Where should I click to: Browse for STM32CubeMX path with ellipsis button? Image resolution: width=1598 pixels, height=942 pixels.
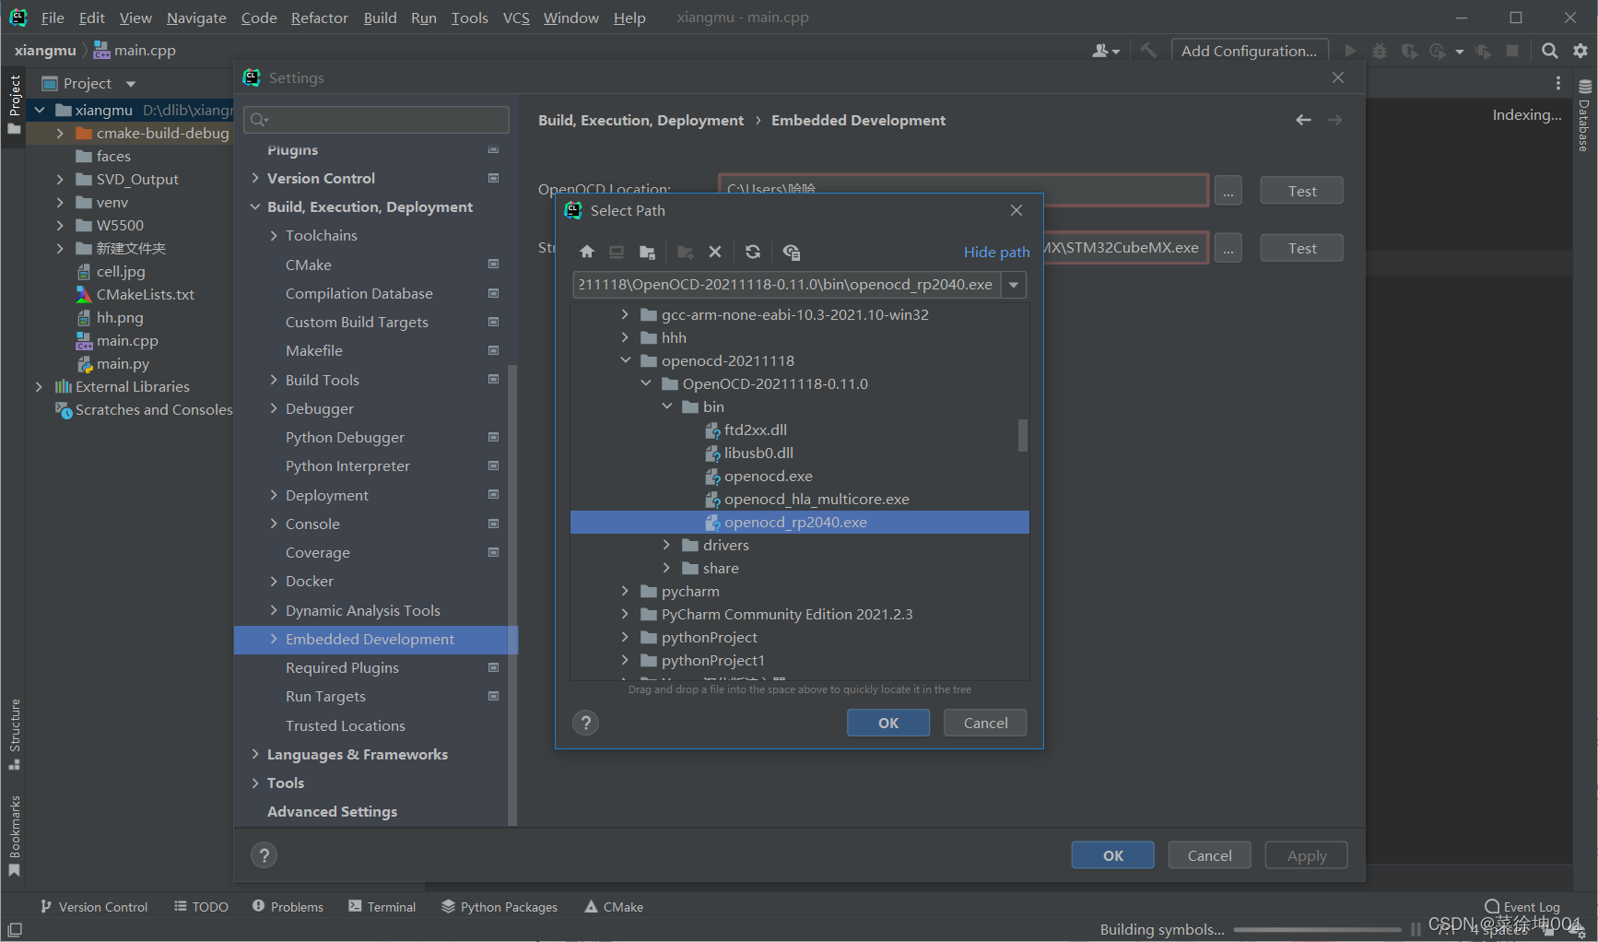1228,248
